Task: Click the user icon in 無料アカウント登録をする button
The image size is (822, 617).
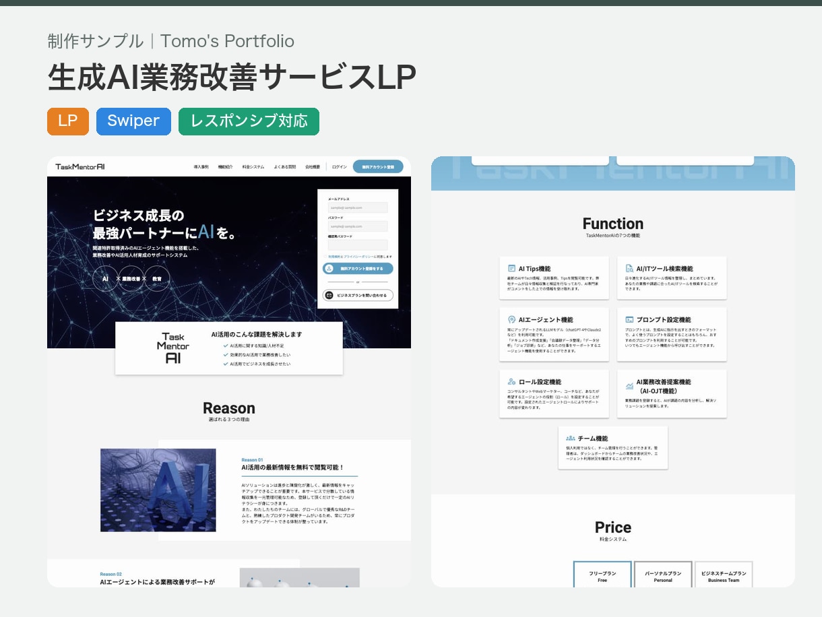Action: click(x=329, y=268)
